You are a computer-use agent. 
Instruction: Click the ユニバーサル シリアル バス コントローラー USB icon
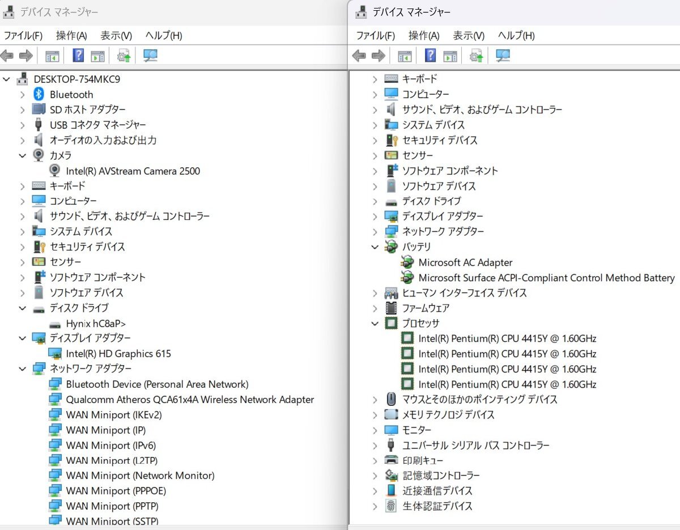click(391, 445)
